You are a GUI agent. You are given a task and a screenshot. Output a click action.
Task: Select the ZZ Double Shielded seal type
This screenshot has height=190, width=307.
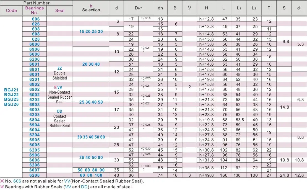click(x=59, y=73)
